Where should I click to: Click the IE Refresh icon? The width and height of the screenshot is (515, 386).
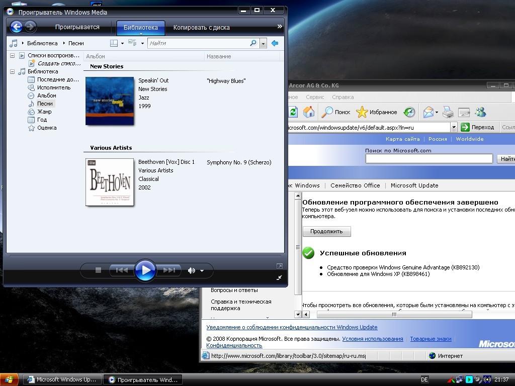pos(293,112)
